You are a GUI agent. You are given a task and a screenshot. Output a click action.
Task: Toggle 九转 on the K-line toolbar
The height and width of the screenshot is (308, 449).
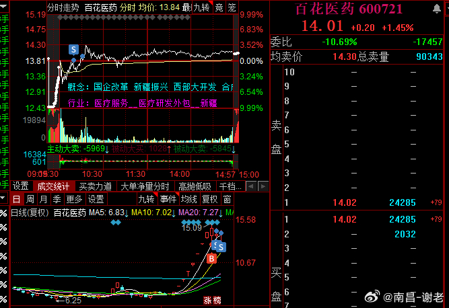[147, 199]
